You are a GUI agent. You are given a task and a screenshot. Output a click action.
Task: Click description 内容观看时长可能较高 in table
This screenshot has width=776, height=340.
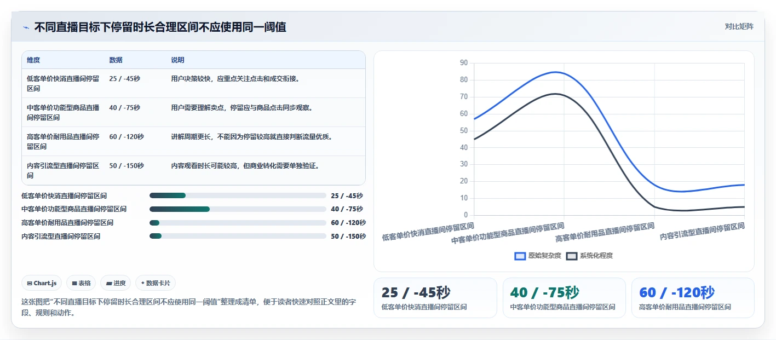pyautogui.click(x=245, y=166)
